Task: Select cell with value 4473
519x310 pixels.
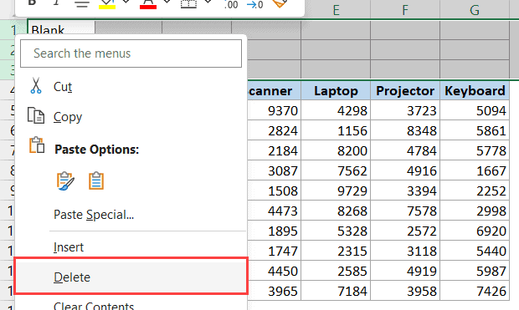Action: pos(274,211)
